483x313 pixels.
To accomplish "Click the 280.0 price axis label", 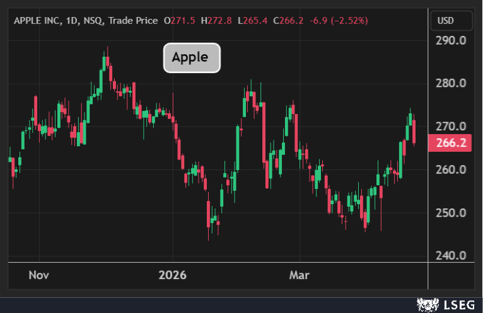I will [x=450, y=83].
